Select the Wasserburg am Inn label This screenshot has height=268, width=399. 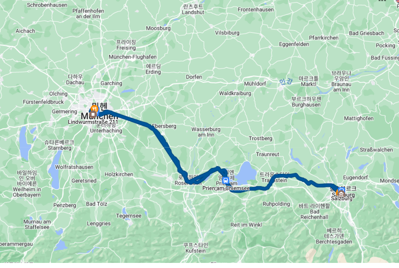(206, 132)
